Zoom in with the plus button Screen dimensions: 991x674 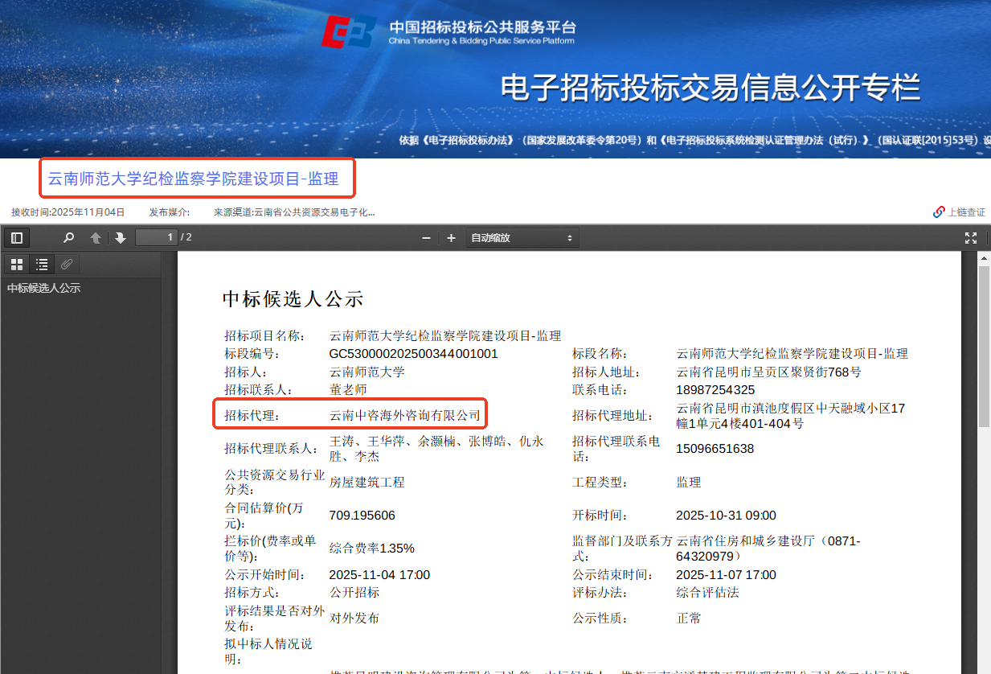pyautogui.click(x=451, y=238)
